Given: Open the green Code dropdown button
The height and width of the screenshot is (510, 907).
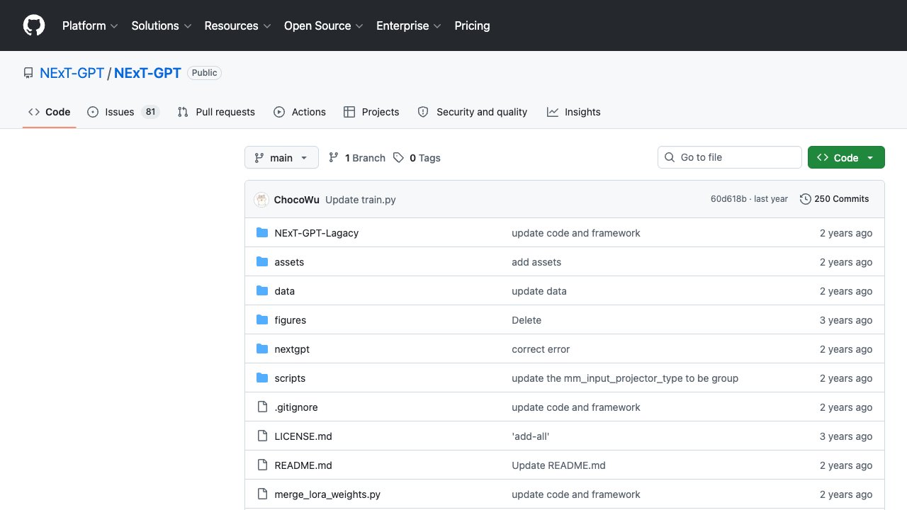Looking at the screenshot, I should 846,157.
